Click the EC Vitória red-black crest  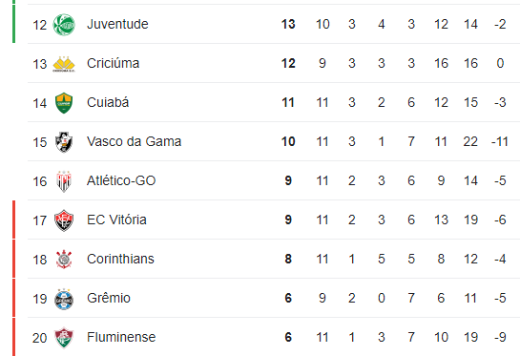pyautogui.click(x=64, y=220)
